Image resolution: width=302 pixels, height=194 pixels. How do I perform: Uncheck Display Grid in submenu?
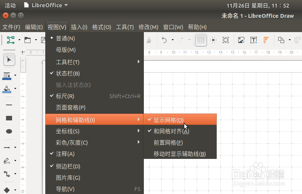(x=180, y=120)
